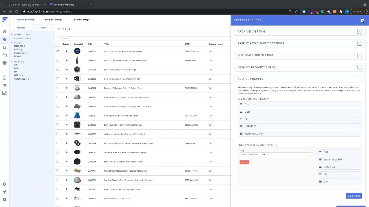369x207 pixels.
Task: Open the Manage Filters link
Action: (22, 38)
